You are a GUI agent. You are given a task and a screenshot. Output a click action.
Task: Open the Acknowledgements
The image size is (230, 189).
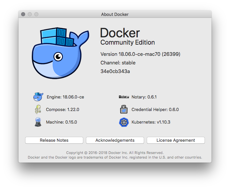pyautogui.click(x=115, y=140)
